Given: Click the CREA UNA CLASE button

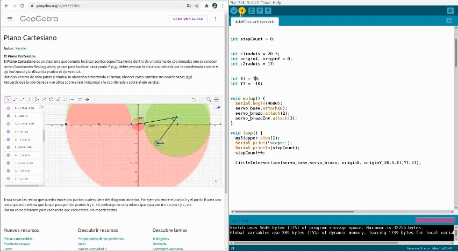Looking at the screenshot, I should pos(188,19).
